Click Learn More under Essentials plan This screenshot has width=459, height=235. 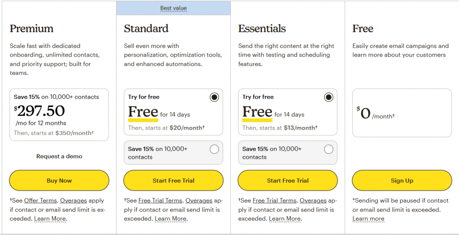pos(285,218)
